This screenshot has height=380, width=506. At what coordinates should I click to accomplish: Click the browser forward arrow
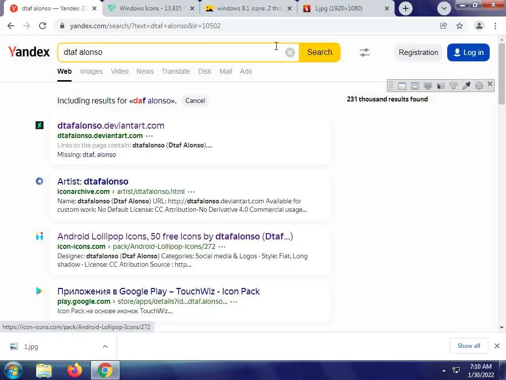[27, 26]
